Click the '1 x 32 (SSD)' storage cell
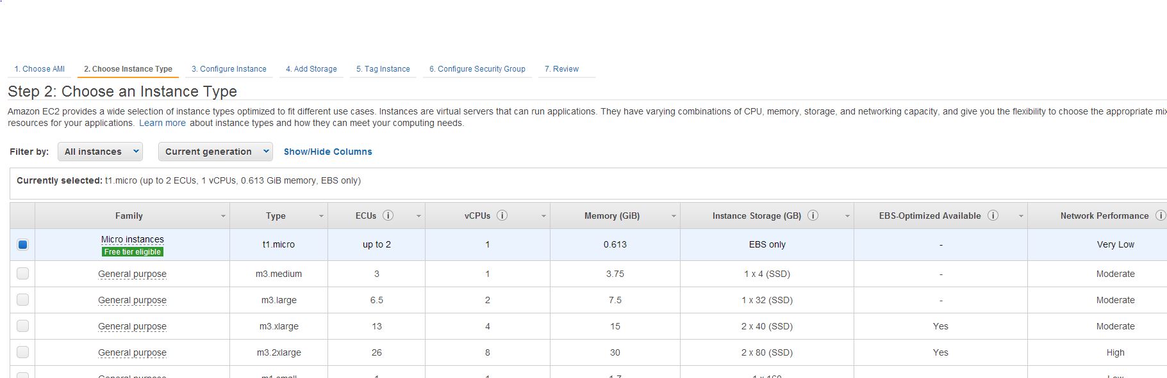 click(767, 300)
